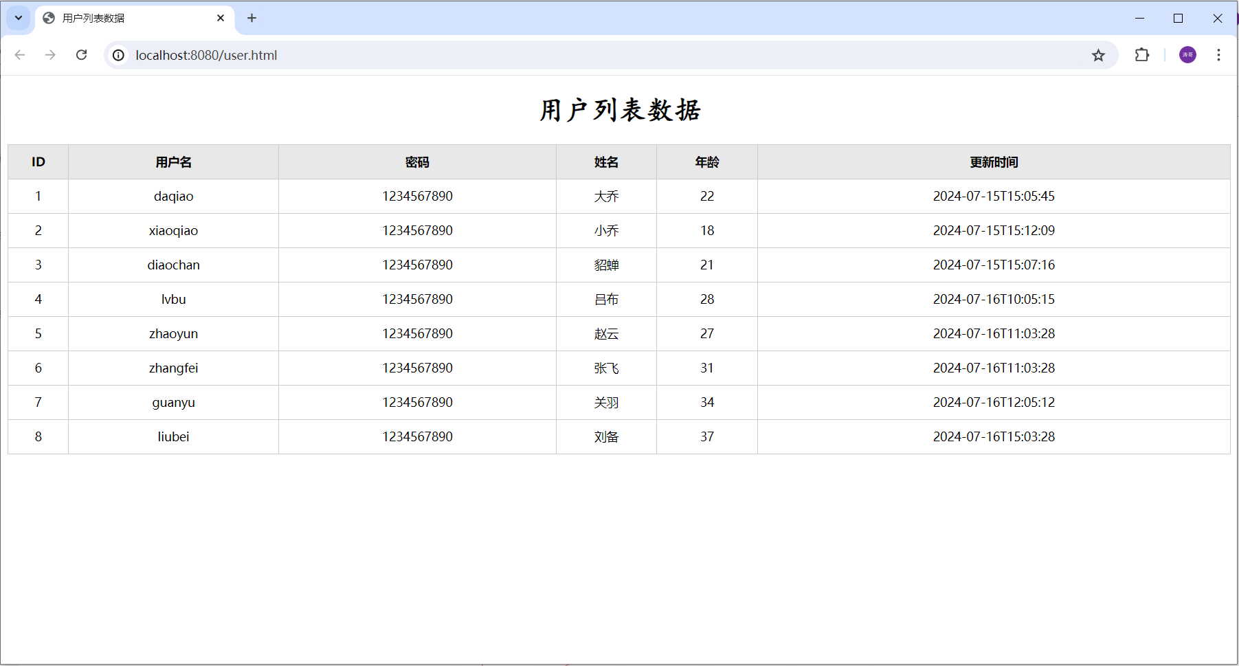Viewport: 1239px width, 666px height.
Task: Click timestamp 2024-07-15T15:05:45
Action: click(x=994, y=197)
